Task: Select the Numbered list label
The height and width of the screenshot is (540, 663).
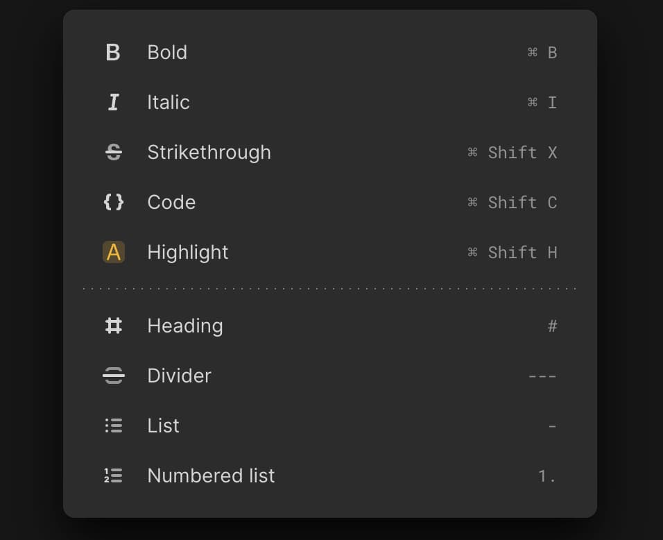Action: coord(211,476)
